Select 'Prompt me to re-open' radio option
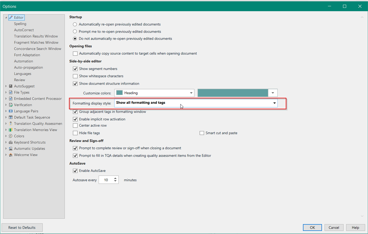This screenshot has width=368, height=234. click(75, 31)
